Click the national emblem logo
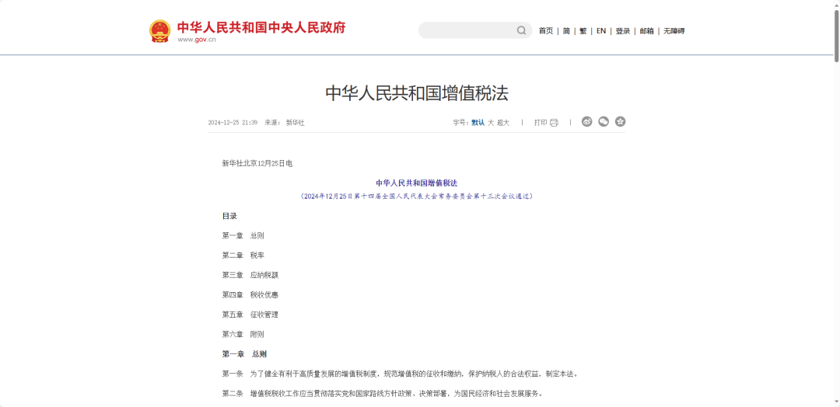840x407 pixels. [x=159, y=31]
